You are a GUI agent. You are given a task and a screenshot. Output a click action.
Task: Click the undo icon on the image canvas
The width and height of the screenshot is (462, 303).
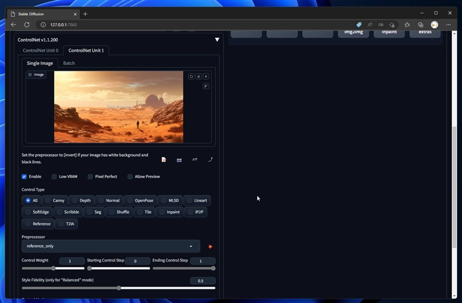coord(191,76)
